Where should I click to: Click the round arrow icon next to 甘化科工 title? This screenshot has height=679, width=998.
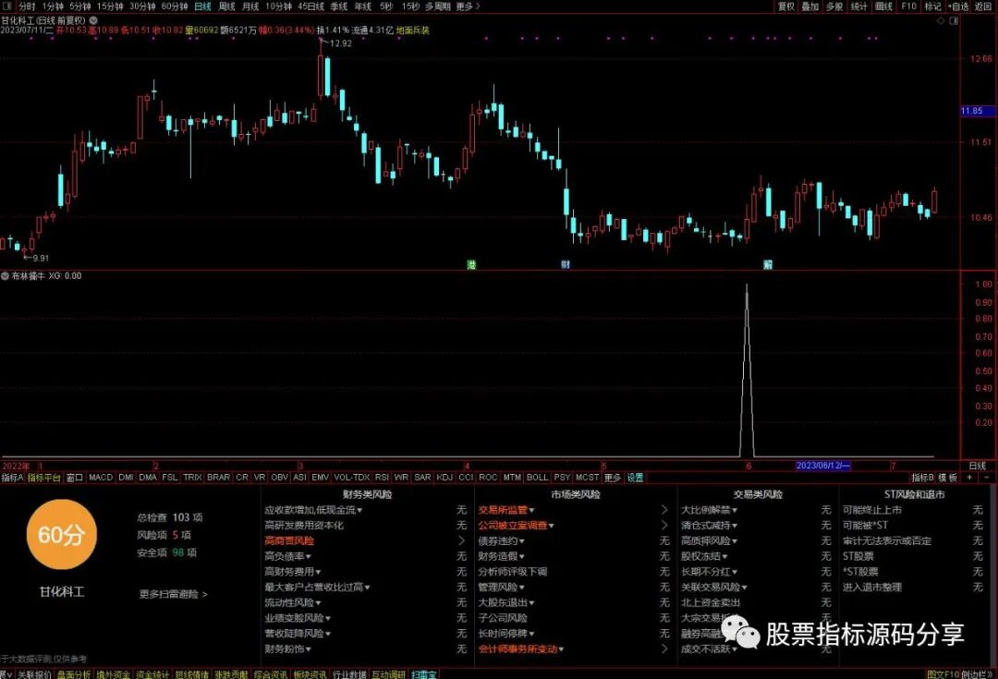pos(93,20)
